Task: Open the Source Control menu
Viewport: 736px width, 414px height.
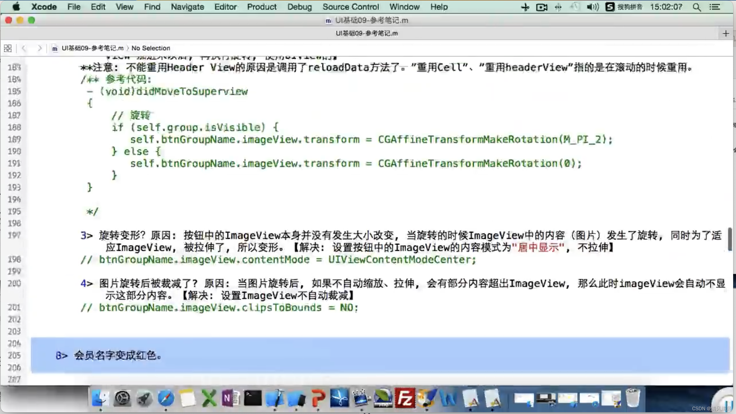Action: tap(351, 7)
